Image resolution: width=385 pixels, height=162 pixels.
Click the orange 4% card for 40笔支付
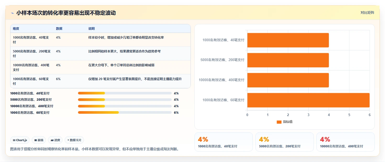[x=224, y=142]
